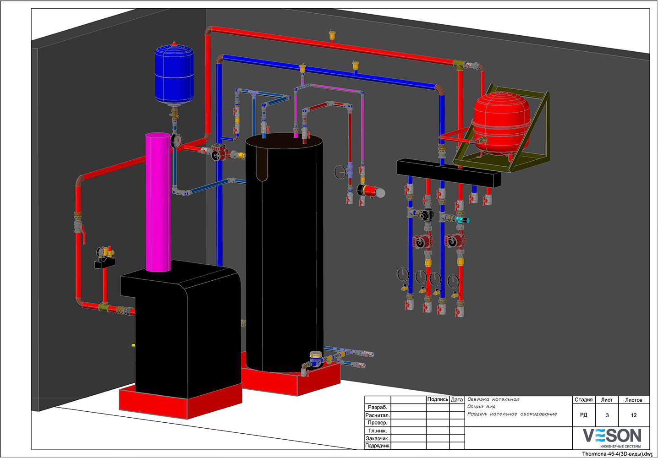Click the "Расчитал." row label
Image resolution: width=658 pixels, height=458 pixels.
[x=378, y=415]
